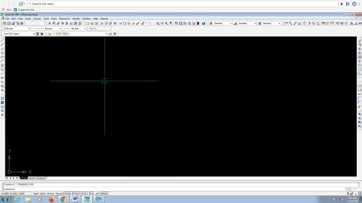Switch to the Model tab
This screenshot has height=203, width=362.
(23, 178)
